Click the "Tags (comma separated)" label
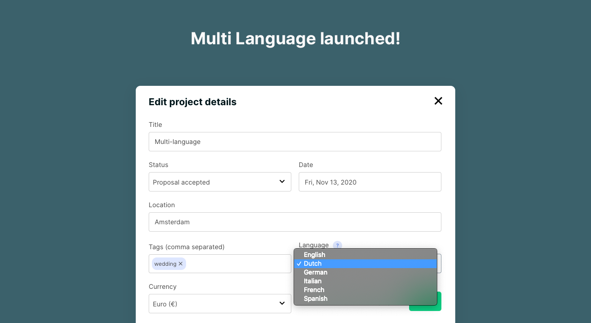 click(187, 247)
